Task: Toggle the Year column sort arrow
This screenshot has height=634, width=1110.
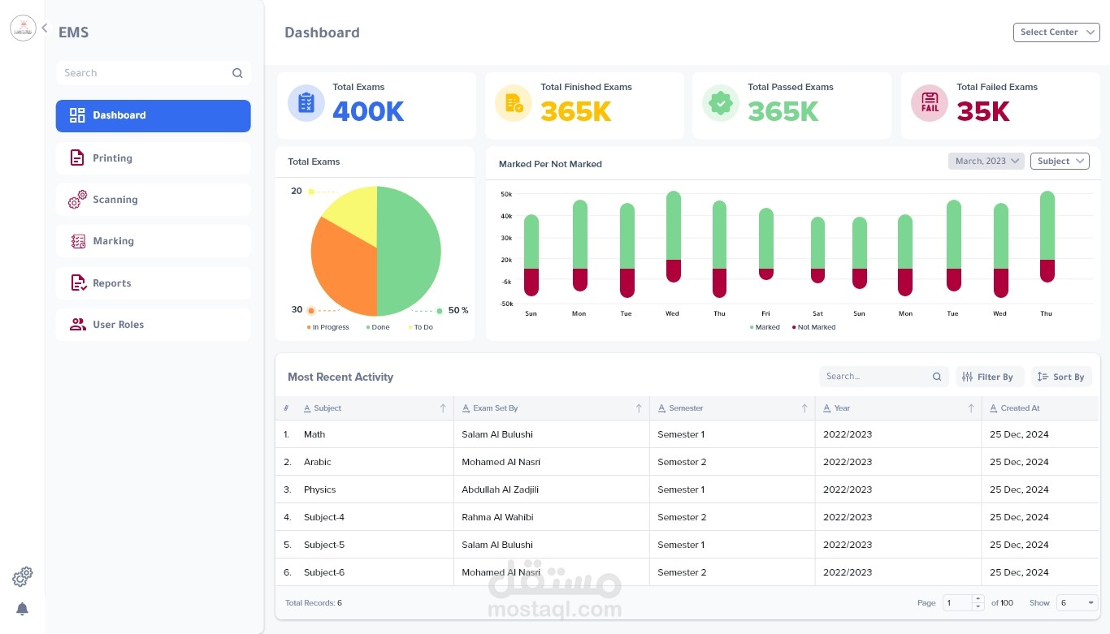Action: click(x=971, y=408)
